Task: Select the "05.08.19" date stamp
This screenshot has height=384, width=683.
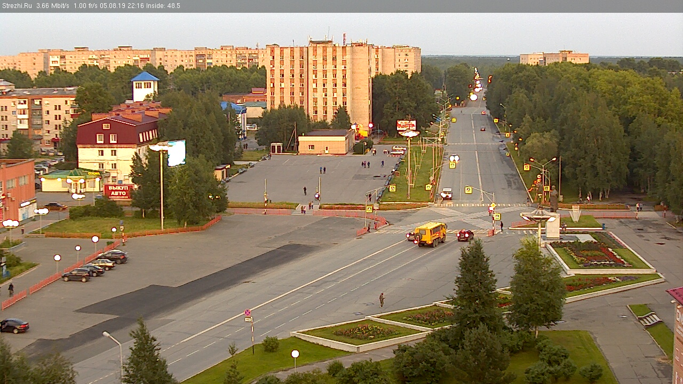Action: pos(113,6)
